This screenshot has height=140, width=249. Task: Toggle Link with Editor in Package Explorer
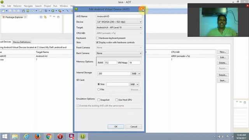pos(45,17)
